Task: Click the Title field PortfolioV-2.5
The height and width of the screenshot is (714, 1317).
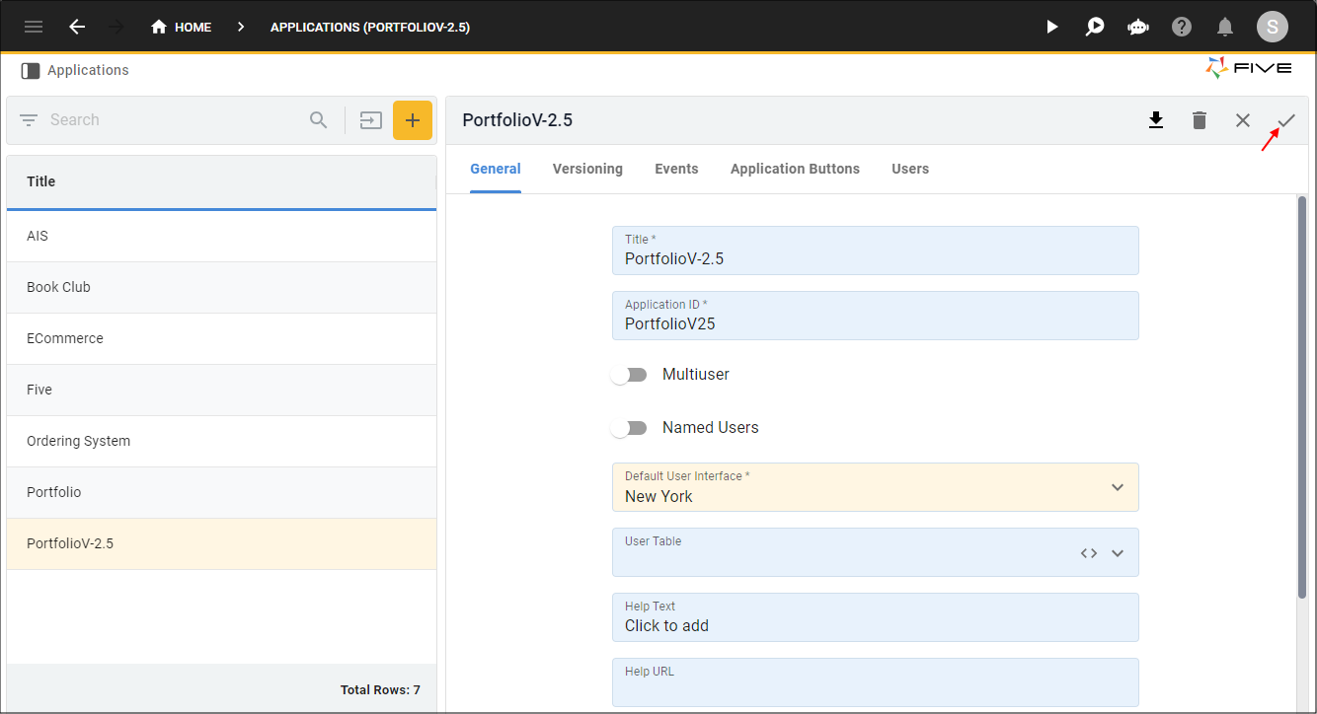Action: 876,250
